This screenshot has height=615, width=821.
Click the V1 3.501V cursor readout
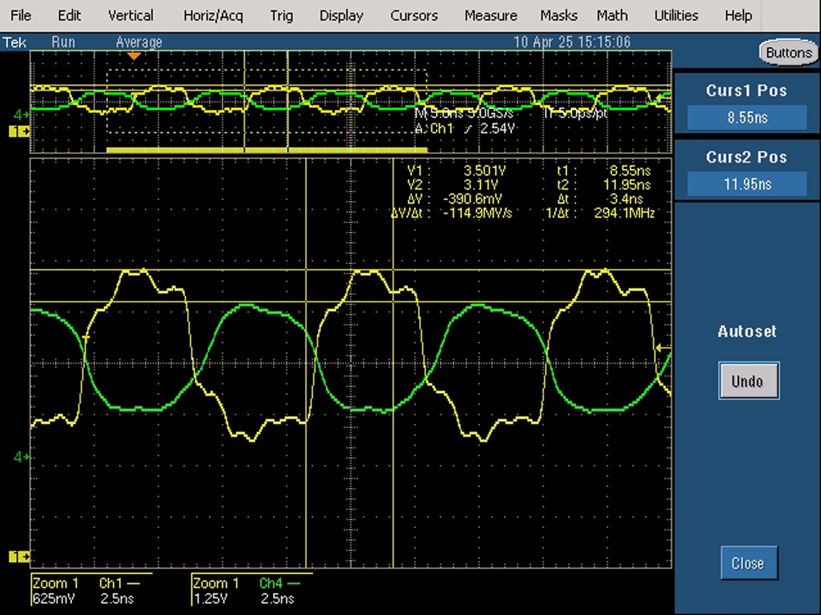[x=456, y=171]
